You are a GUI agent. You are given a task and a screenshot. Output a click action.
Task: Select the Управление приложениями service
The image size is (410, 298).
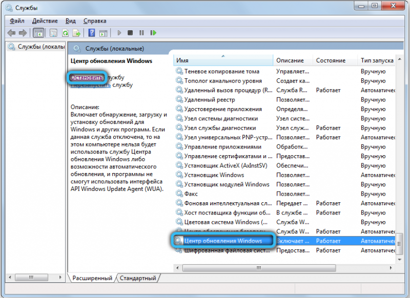(284, 146)
